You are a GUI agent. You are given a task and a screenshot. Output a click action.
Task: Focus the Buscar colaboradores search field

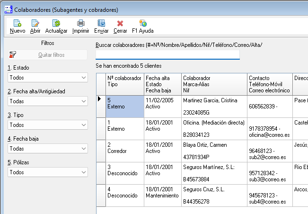(167, 54)
